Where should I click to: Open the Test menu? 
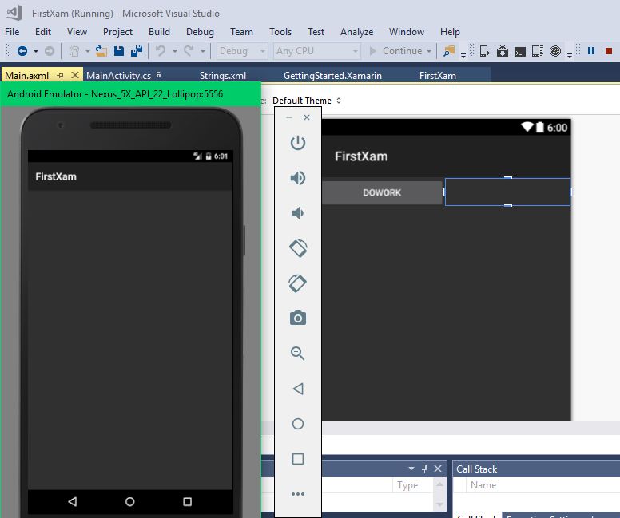click(x=316, y=32)
